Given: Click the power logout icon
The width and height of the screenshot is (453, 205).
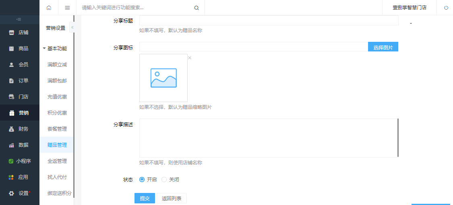Looking at the screenshot, I should click(446, 8).
